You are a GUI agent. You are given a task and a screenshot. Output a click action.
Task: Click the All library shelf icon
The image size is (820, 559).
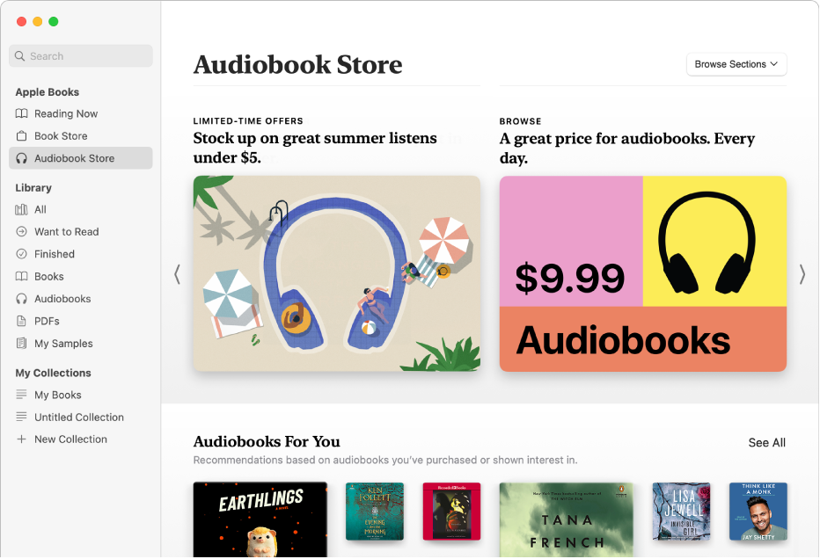pos(21,209)
